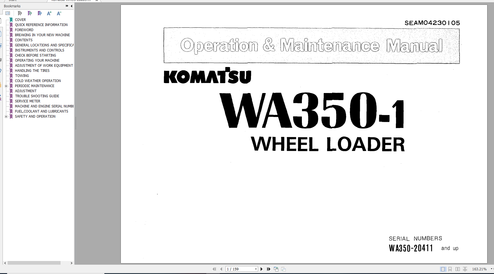Screen dimensions: 494x274
Task: Click the previous view icon
Action: 276,269
